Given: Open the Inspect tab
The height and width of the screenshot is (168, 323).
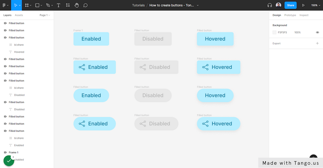Looking at the screenshot, I should 304,15.
